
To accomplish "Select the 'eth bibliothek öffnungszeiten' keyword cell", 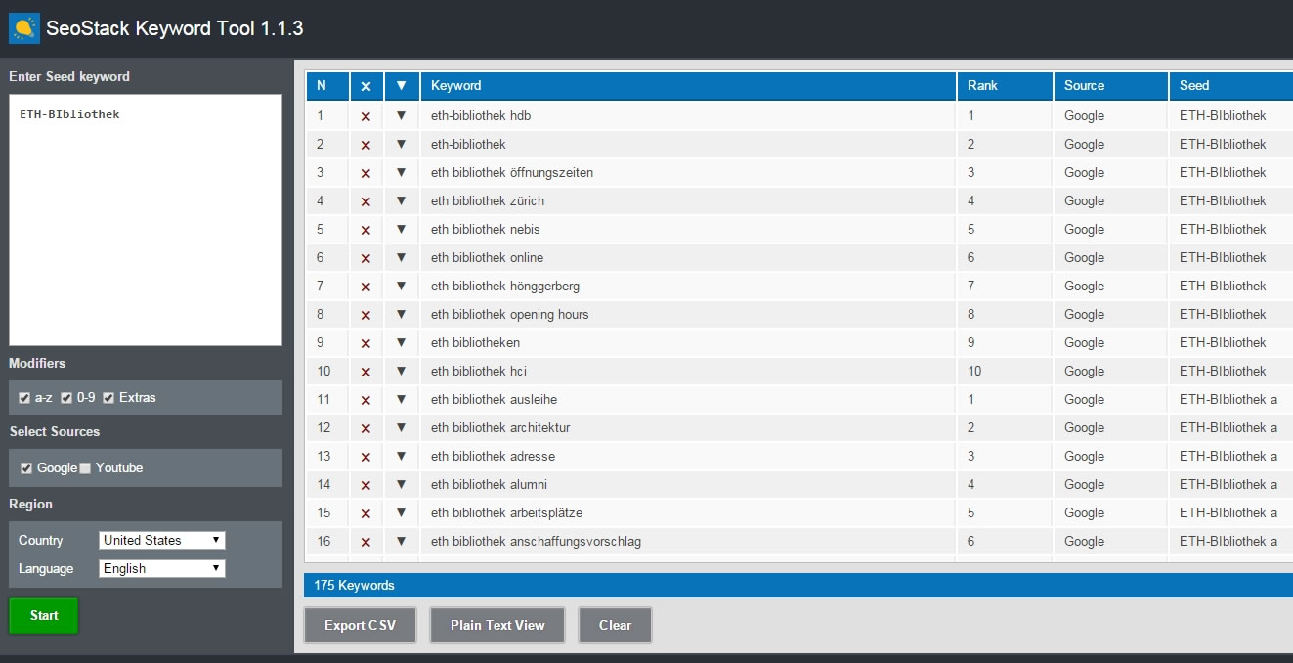I will (688, 173).
